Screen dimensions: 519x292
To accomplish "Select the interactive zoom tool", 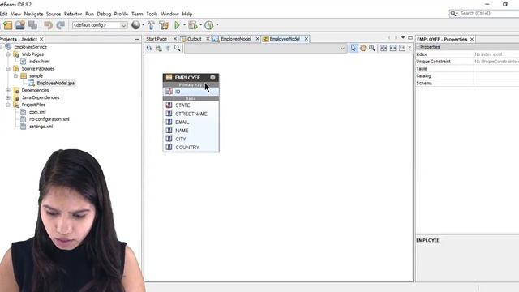I will pos(372,49).
